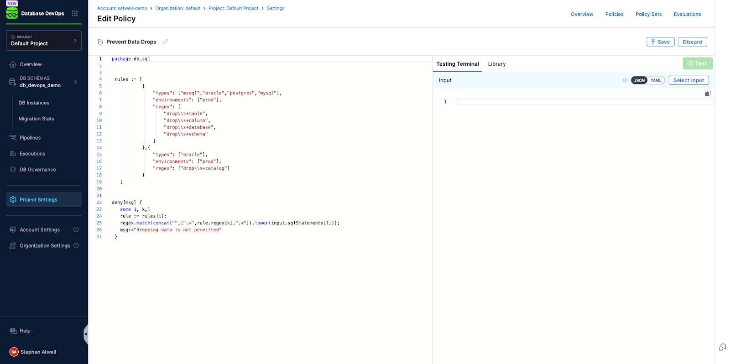Switch input format to YAML
Screen dimensions: 730x364
tap(656, 80)
